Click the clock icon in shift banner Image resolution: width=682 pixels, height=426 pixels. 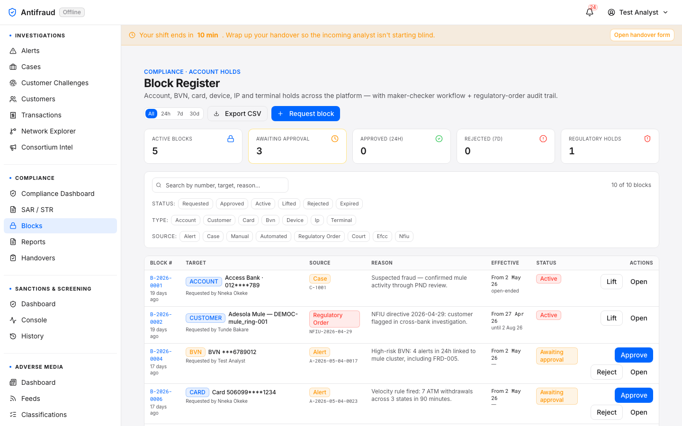tap(132, 35)
